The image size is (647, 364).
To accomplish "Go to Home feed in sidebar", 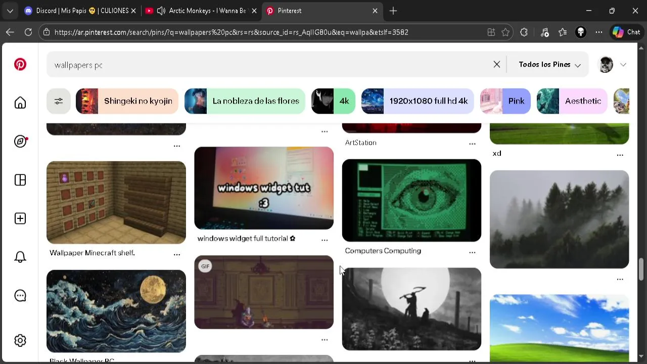I will tap(20, 103).
